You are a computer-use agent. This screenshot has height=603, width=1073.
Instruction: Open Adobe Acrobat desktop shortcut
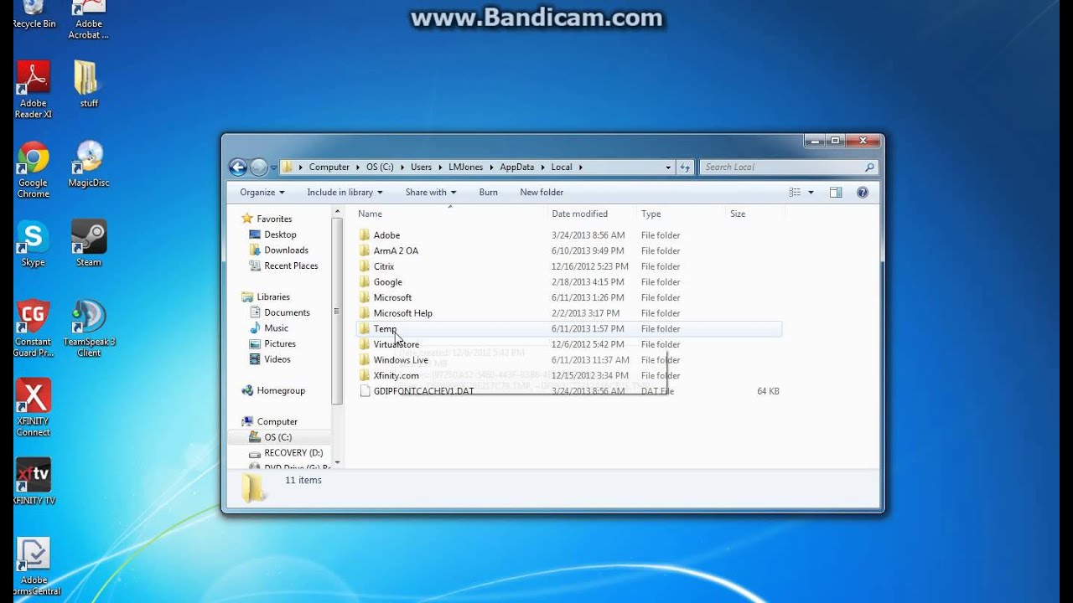point(88,19)
